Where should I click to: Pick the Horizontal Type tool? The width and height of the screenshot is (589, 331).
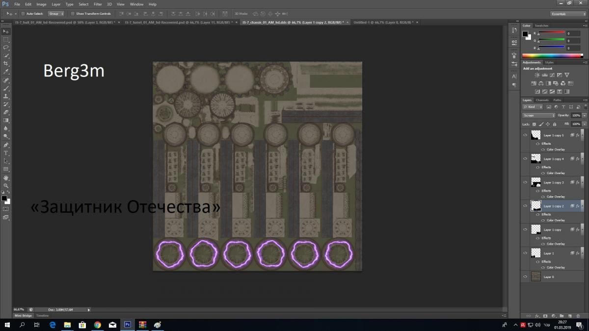[6, 153]
